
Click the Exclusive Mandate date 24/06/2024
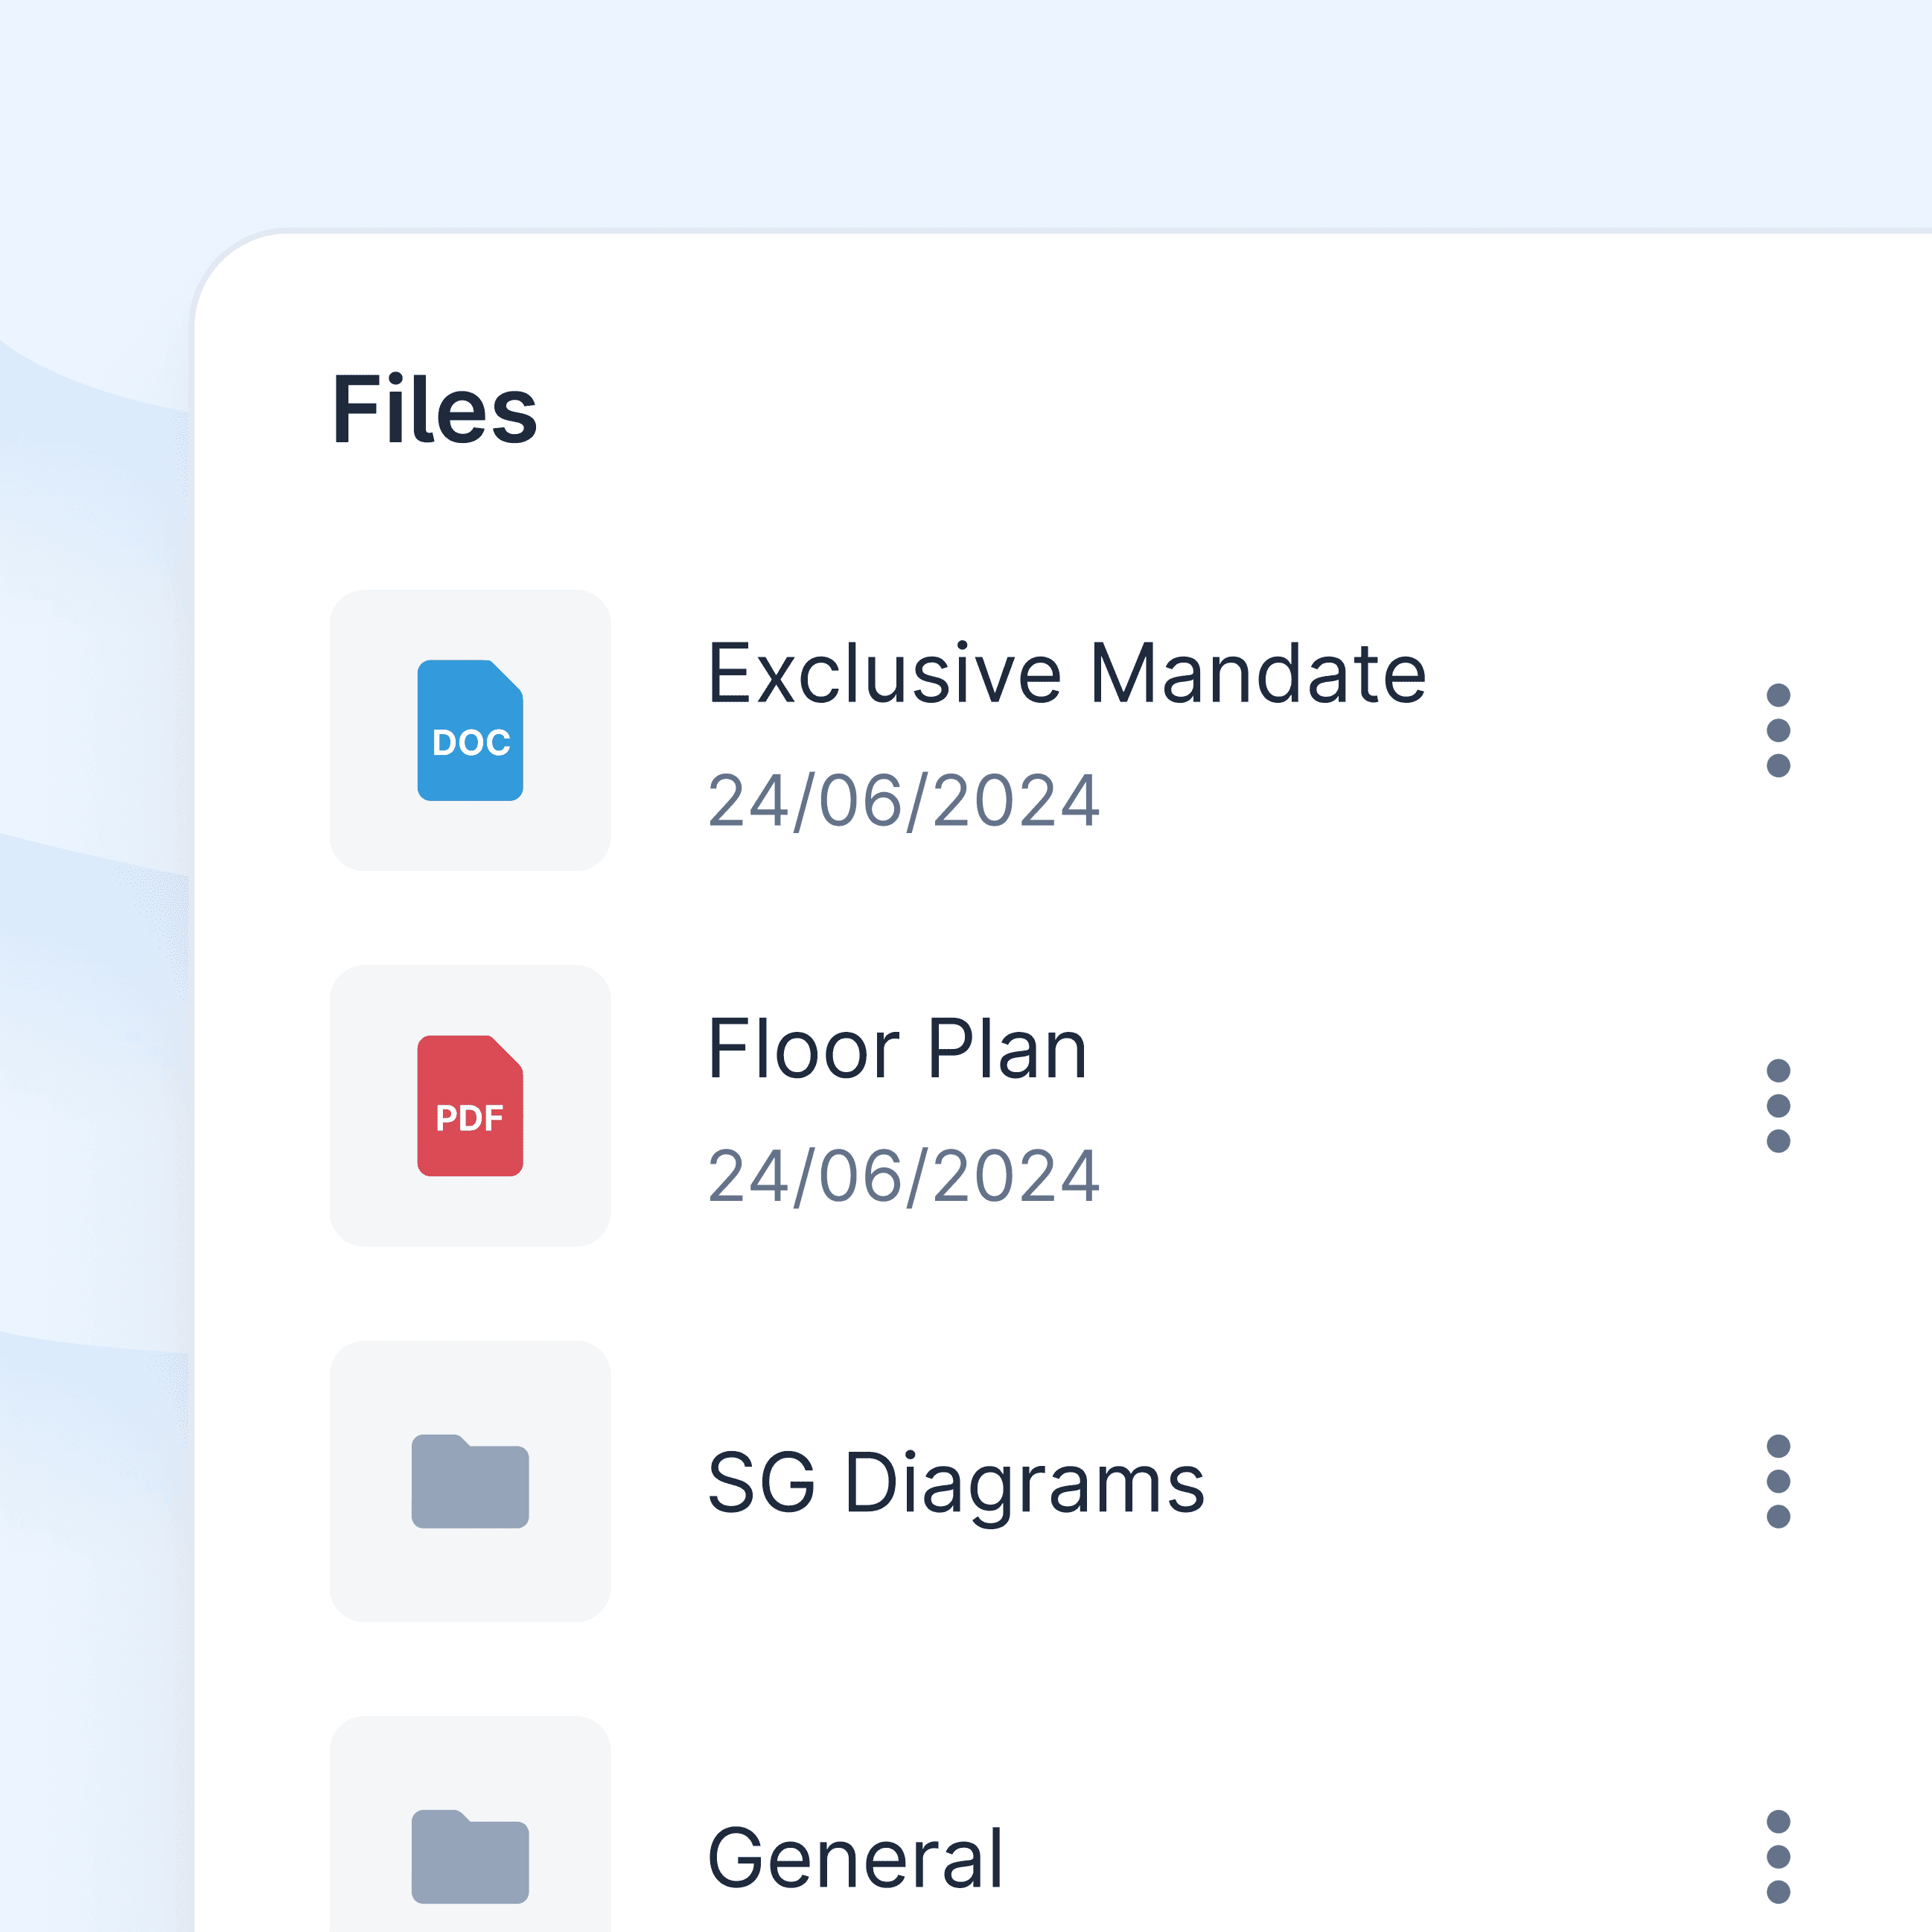click(x=903, y=800)
